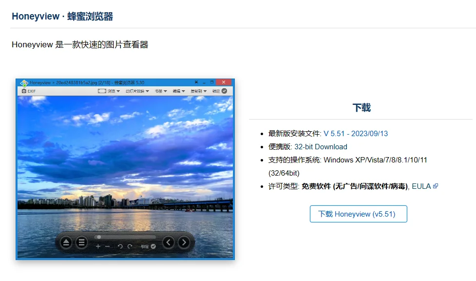The width and height of the screenshot is (476, 281).
Task: Open the hamburger menu round button
Action: (81, 242)
